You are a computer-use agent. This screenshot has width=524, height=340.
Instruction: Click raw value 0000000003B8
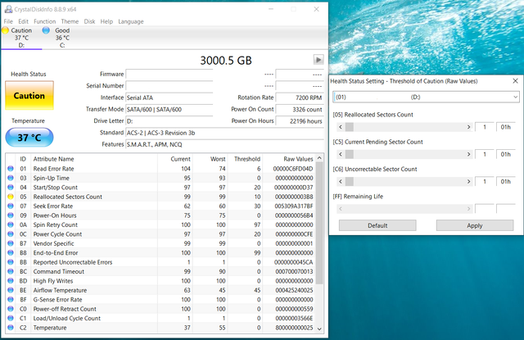point(294,197)
